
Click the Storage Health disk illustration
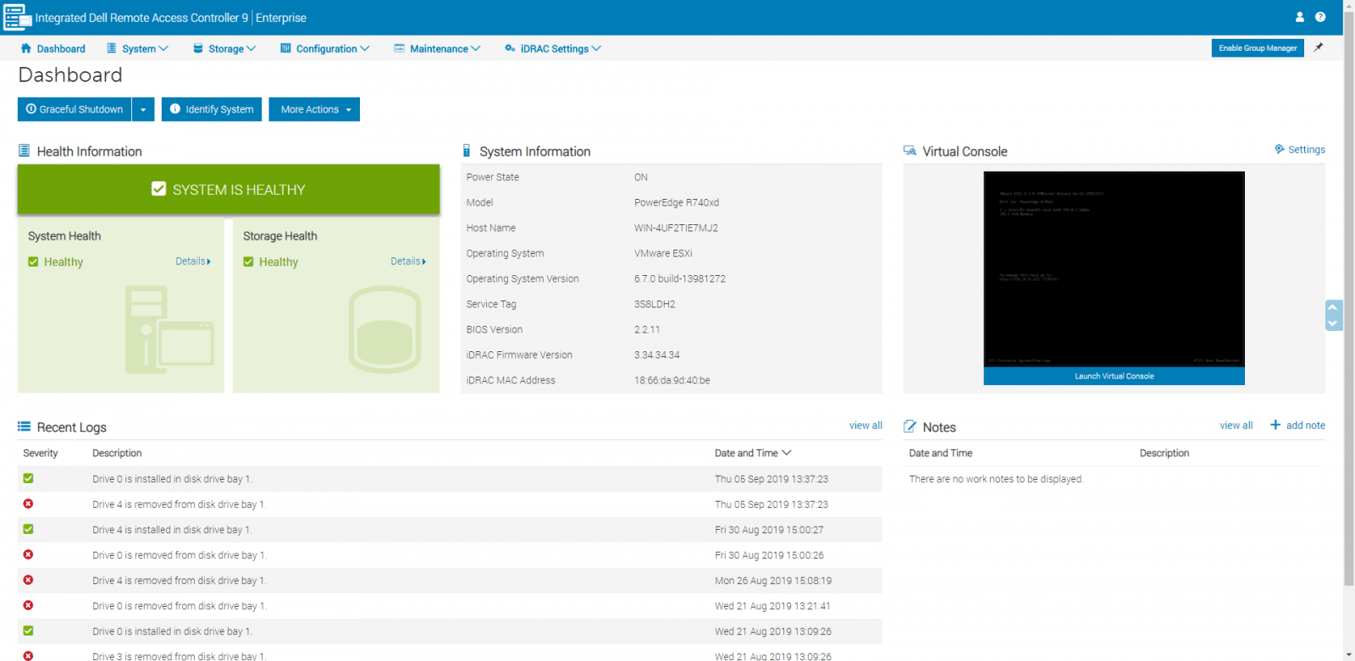tap(384, 329)
